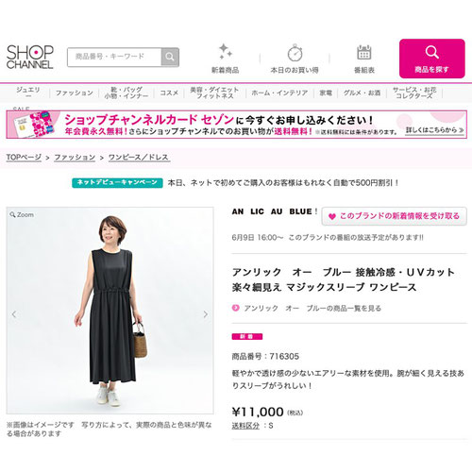The width and height of the screenshot is (472, 472).
Task: Open the グルメ・お酒 category menu
Action: [362, 93]
